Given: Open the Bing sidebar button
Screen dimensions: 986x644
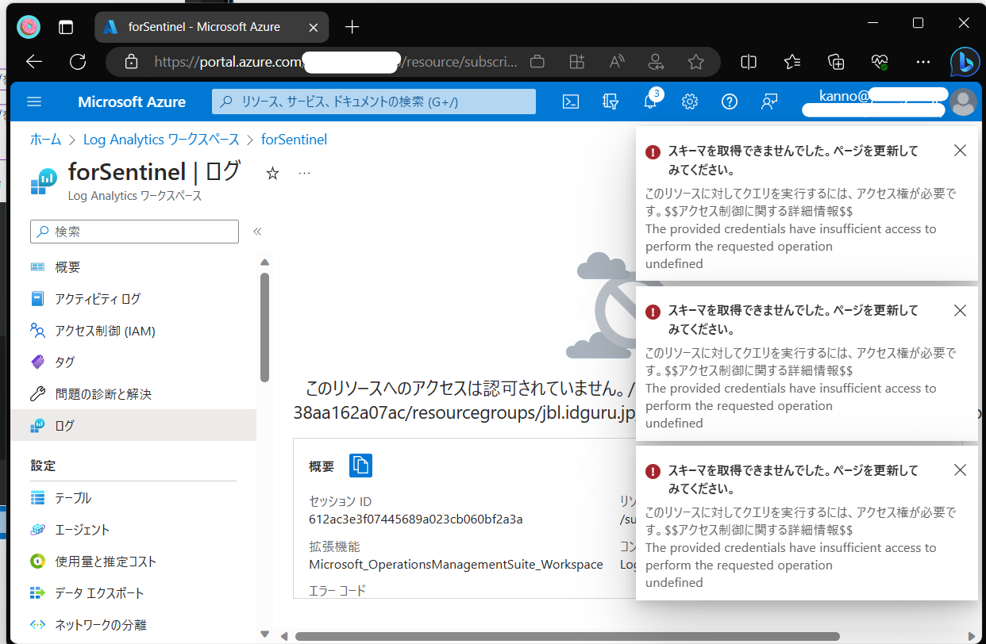Looking at the screenshot, I should 965,62.
